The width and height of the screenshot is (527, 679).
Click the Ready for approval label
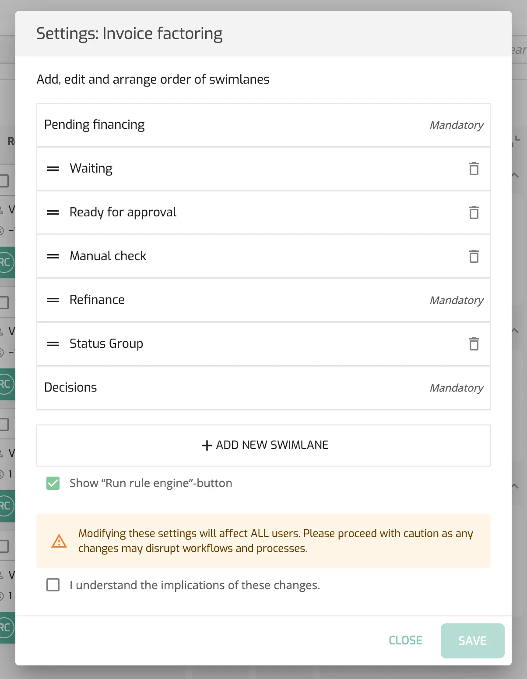pyautogui.click(x=123, y=212)
